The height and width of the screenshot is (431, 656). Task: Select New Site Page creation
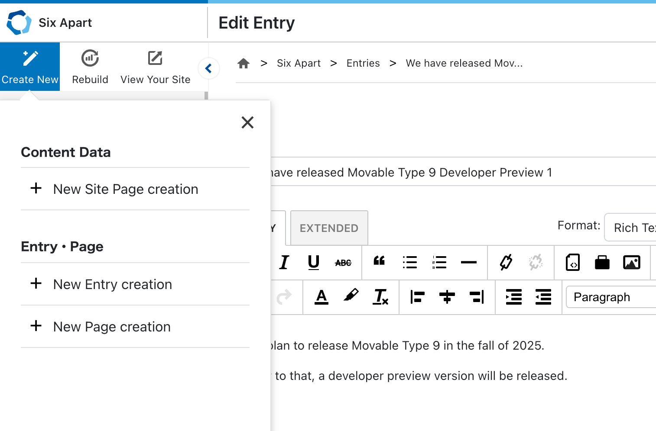click(125, 189)
